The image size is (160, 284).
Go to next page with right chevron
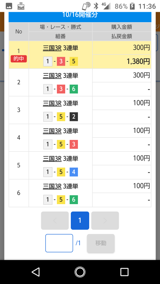(x=105, y=221)
